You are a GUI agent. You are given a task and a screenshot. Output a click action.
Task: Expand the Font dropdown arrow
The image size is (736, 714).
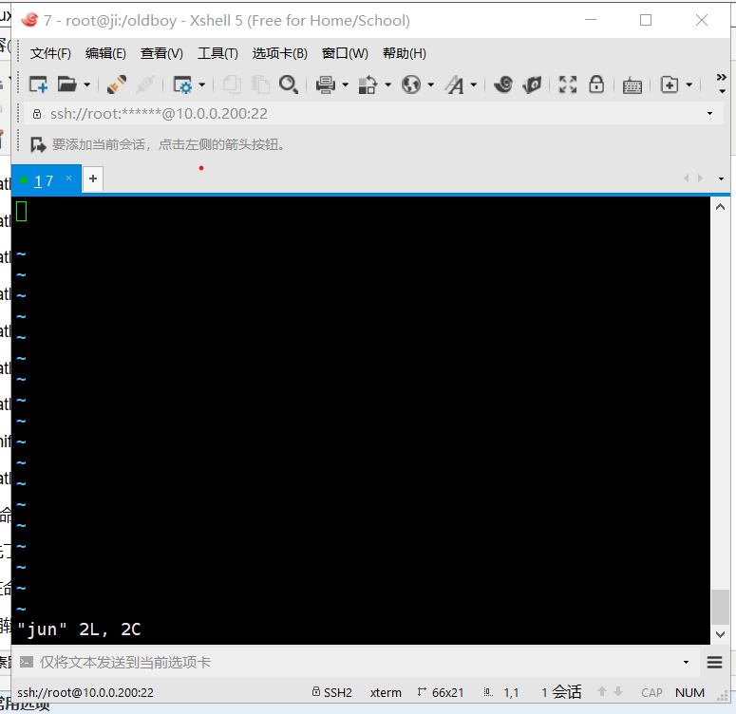pyautogui.click(x=474, y=85)
